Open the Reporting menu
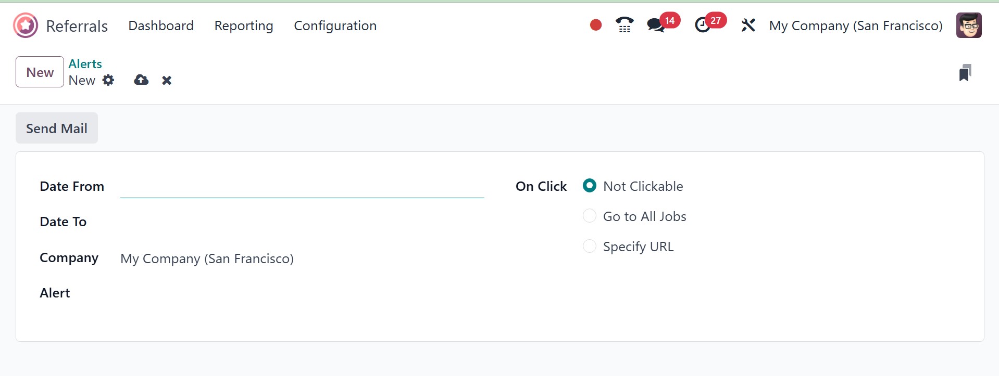 244,25
